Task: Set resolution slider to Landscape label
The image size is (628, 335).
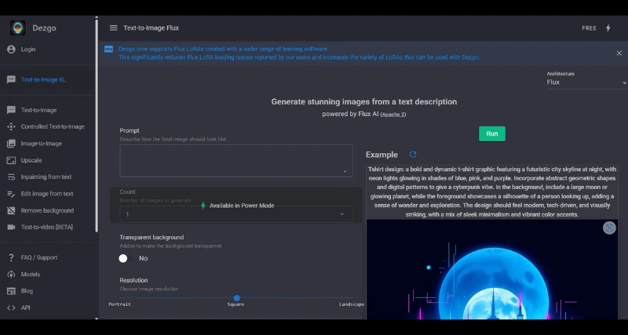Action: [x=351, y=304]
